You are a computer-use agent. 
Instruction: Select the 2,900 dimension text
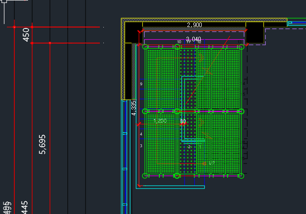coord(194,25)
